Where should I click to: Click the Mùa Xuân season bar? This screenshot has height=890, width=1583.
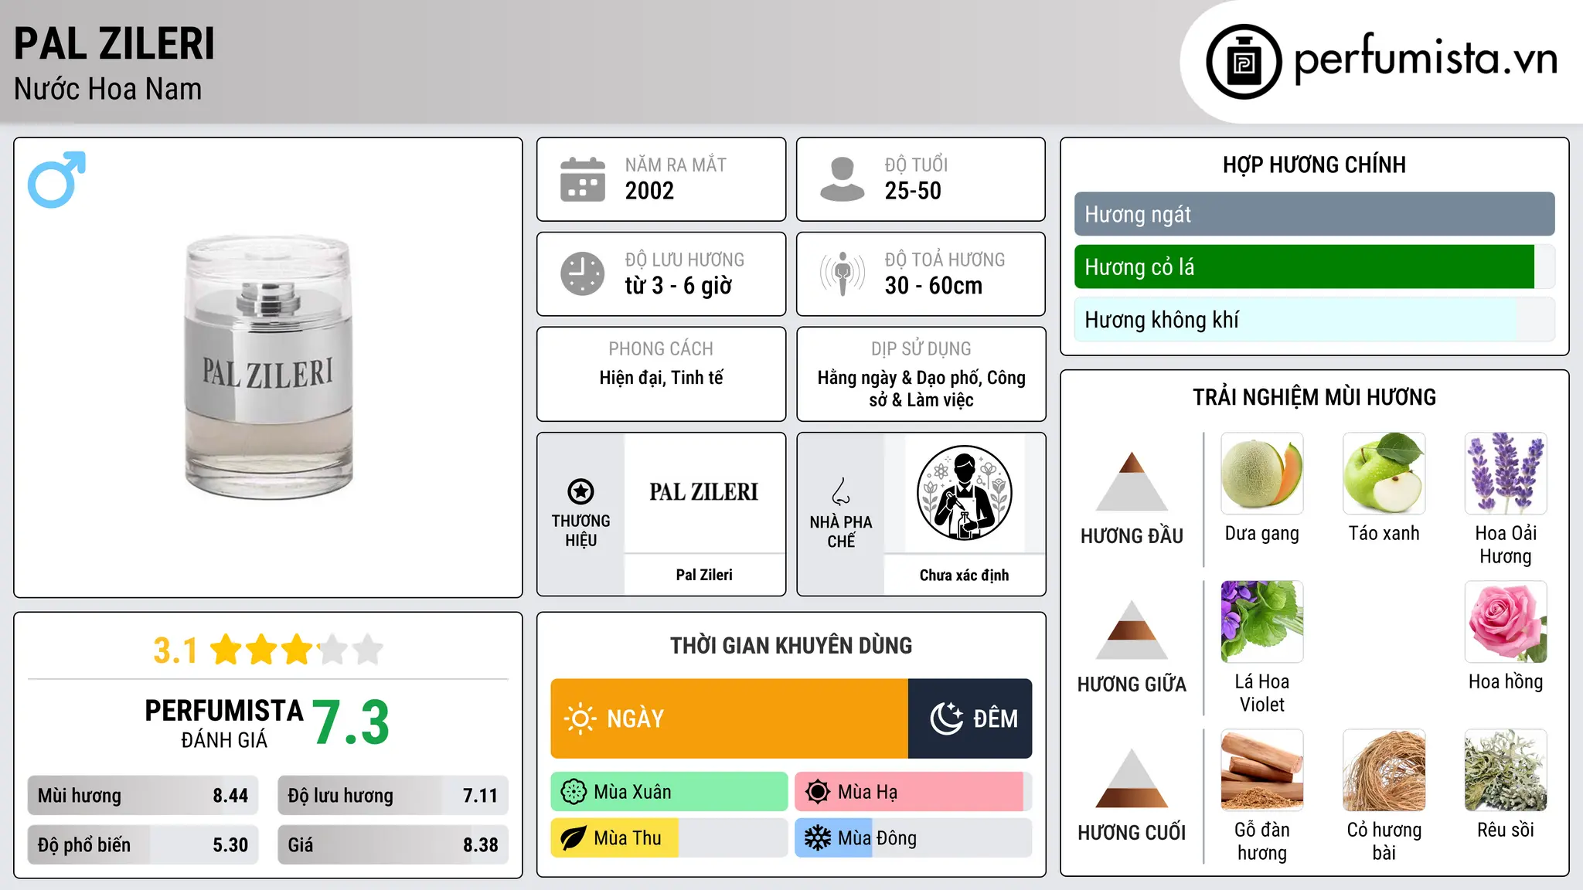pyautogui.click(x=669, y=792)
